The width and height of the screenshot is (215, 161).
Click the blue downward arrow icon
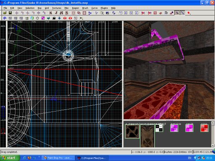coord(59,18)
